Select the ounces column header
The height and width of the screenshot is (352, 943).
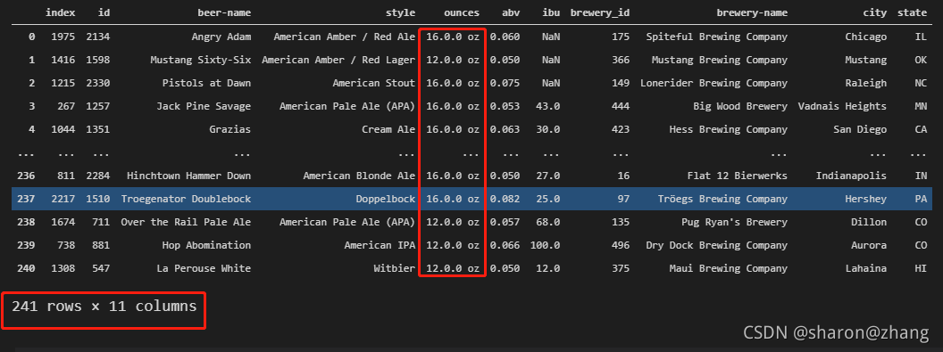click(462, 12)
